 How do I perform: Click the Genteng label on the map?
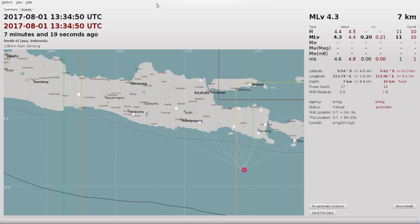coord(265,131)
